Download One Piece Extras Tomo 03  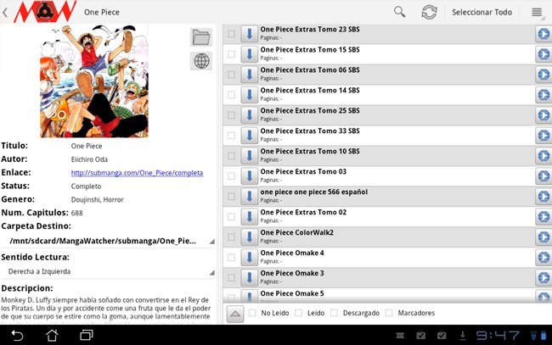pyautogui.click(x=249, y=176)
